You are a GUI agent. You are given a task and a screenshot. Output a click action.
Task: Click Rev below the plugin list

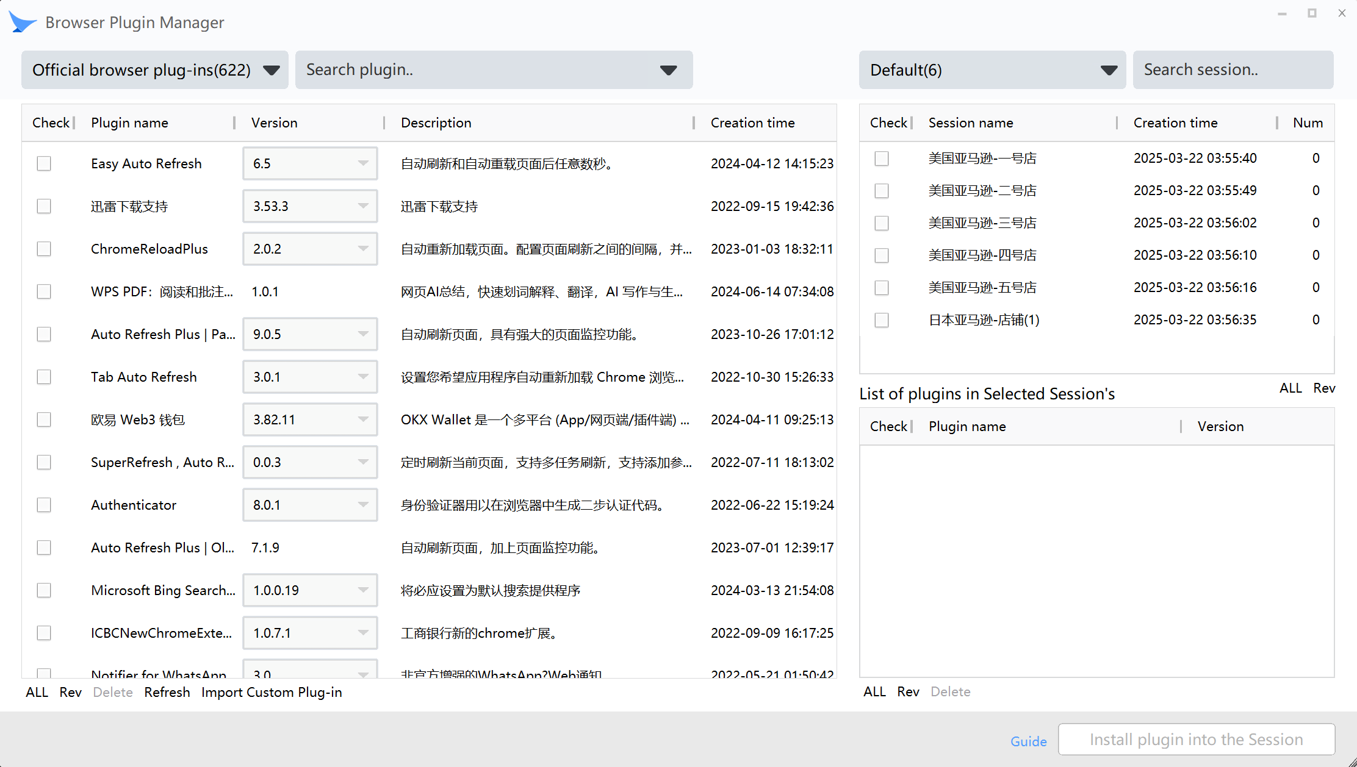71,693
